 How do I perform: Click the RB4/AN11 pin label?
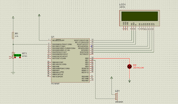pos(56,71)
